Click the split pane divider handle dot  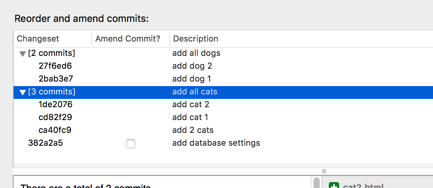pyautogui.click(x=324, y=171)
